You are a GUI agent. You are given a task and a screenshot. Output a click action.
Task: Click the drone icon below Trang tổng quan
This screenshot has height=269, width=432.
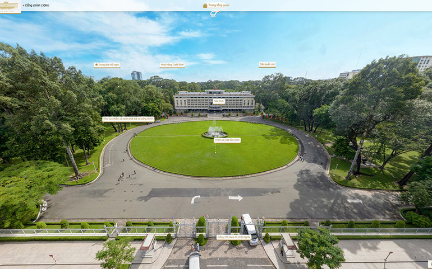215,13
